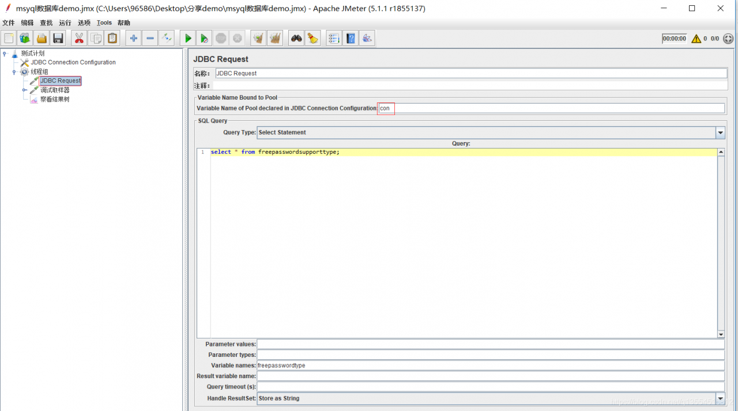Open the 查找 menu

tap(46, 22)
